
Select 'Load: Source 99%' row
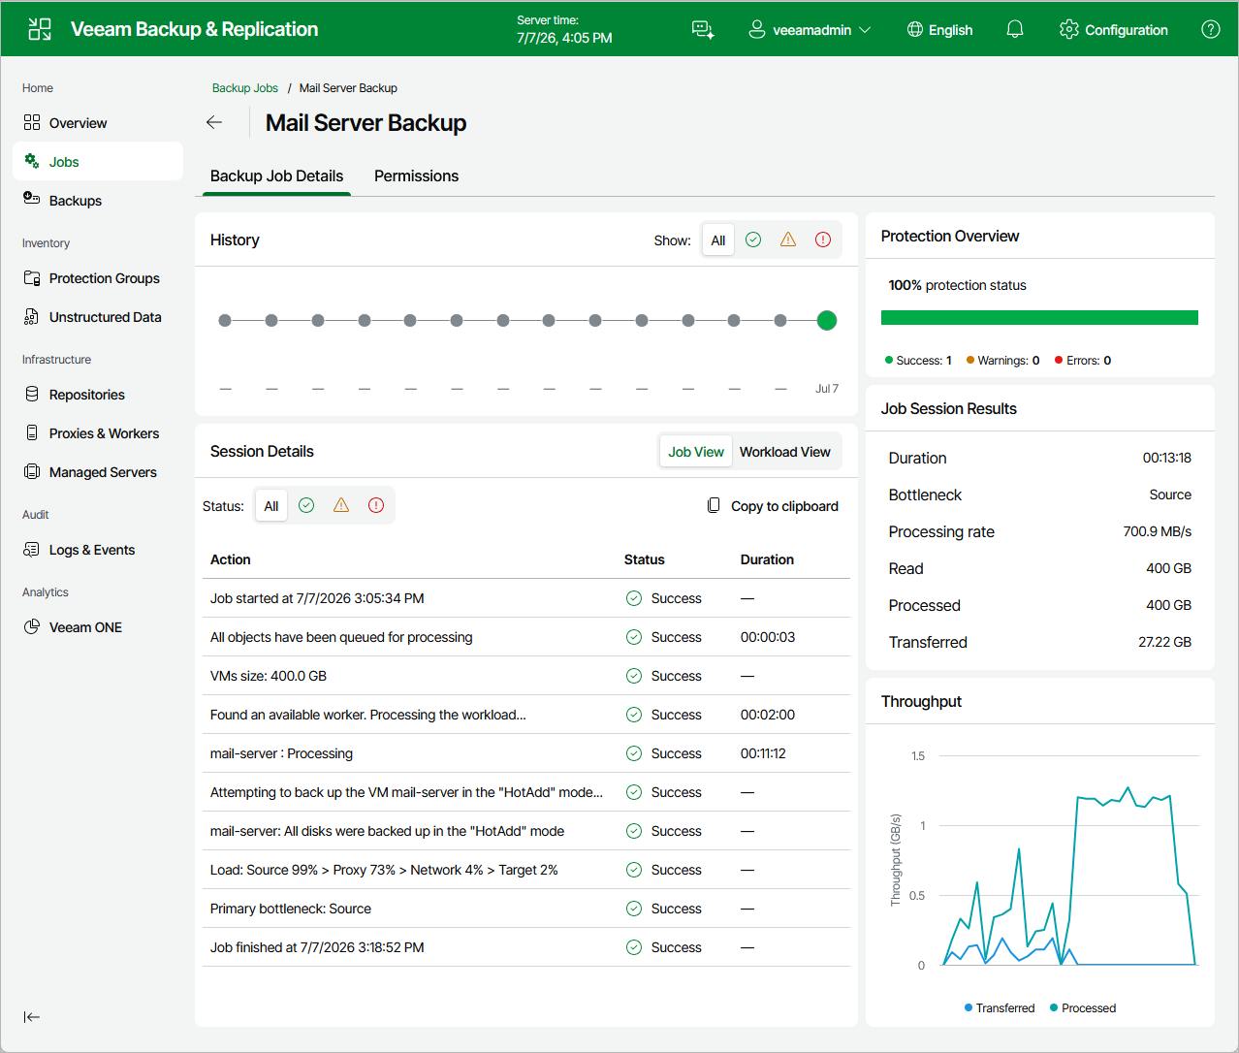pyautogui.click(x=526, y=870)
